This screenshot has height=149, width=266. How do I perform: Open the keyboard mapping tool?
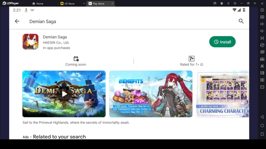(x=262, y=17)
